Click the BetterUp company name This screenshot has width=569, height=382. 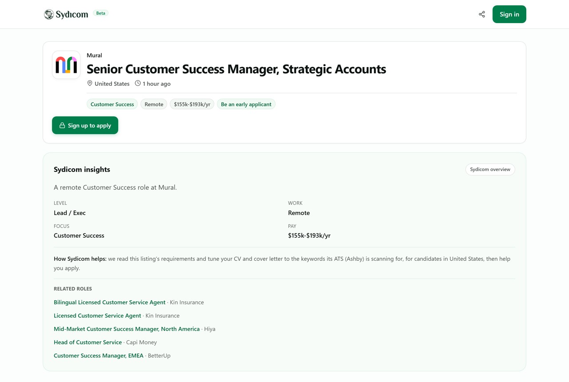(159, 355)
